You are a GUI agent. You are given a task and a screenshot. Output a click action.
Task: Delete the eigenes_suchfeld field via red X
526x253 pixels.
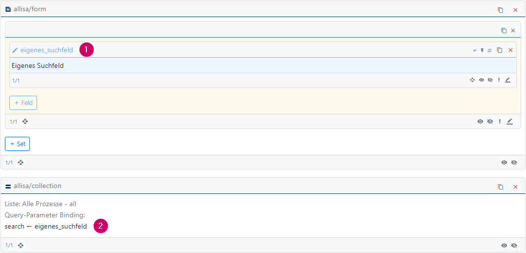click(x=510, y=50)
